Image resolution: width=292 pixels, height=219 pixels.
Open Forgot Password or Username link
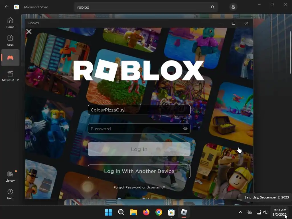tap(139, 187)
